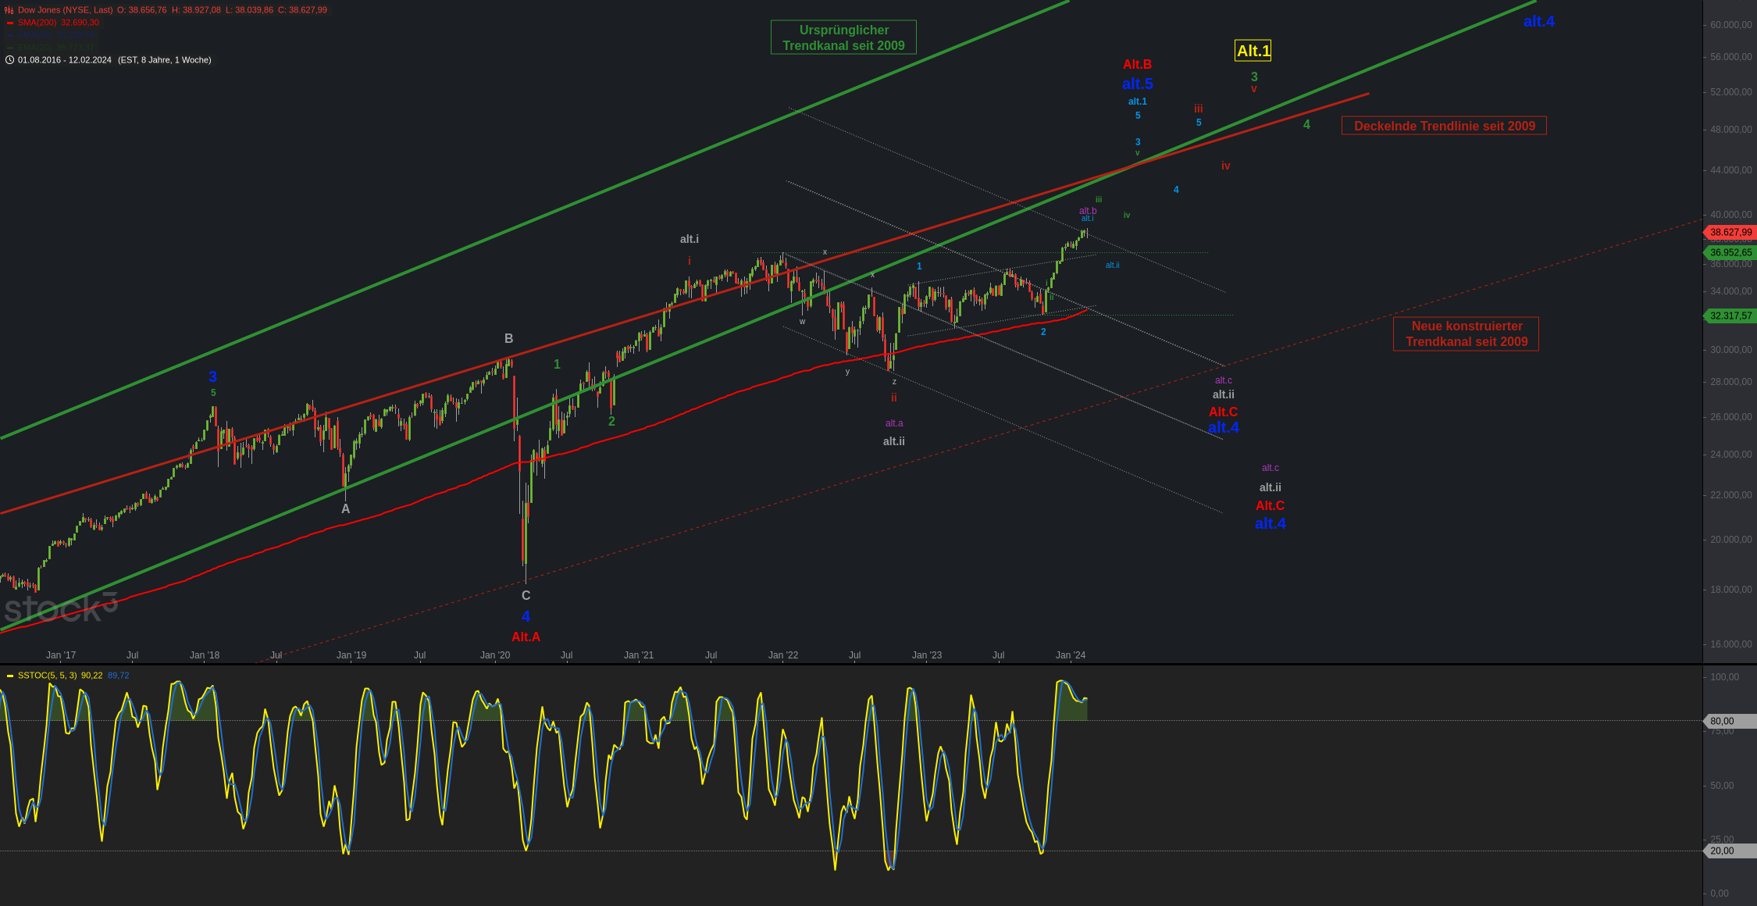Screen dimensions: 1757x906
Task: Click the stochastic 80,00 level tag
Action: coord(1729,722)
